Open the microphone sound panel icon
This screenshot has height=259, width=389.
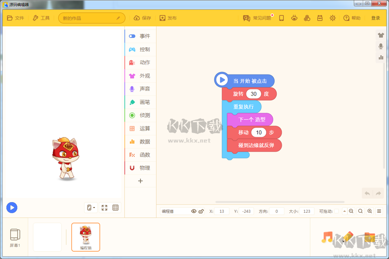coord(381,46)
